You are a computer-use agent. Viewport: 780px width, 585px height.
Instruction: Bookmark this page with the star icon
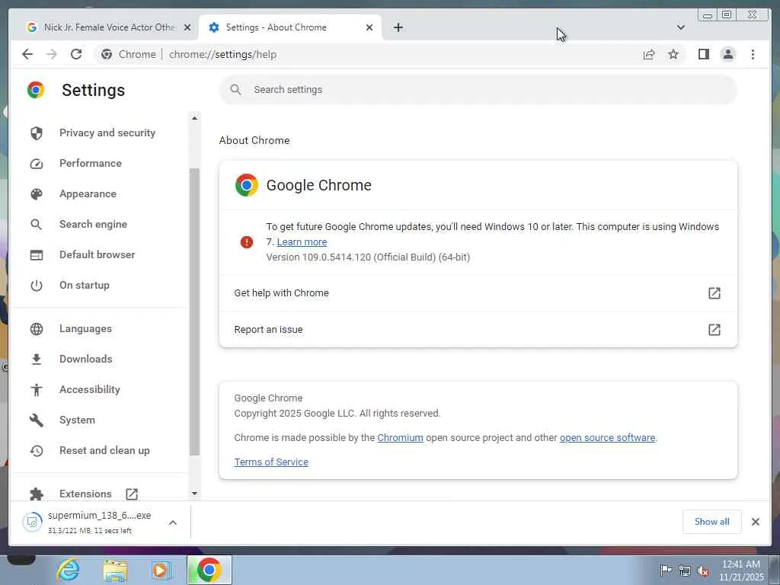[x=673, y=54]
